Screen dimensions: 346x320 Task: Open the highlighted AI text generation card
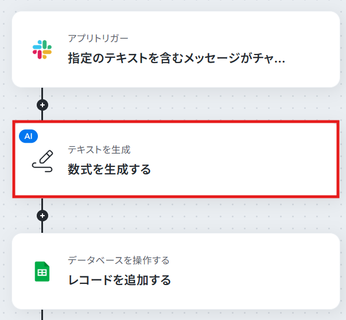pyautogui.click(x=176, y=159)
